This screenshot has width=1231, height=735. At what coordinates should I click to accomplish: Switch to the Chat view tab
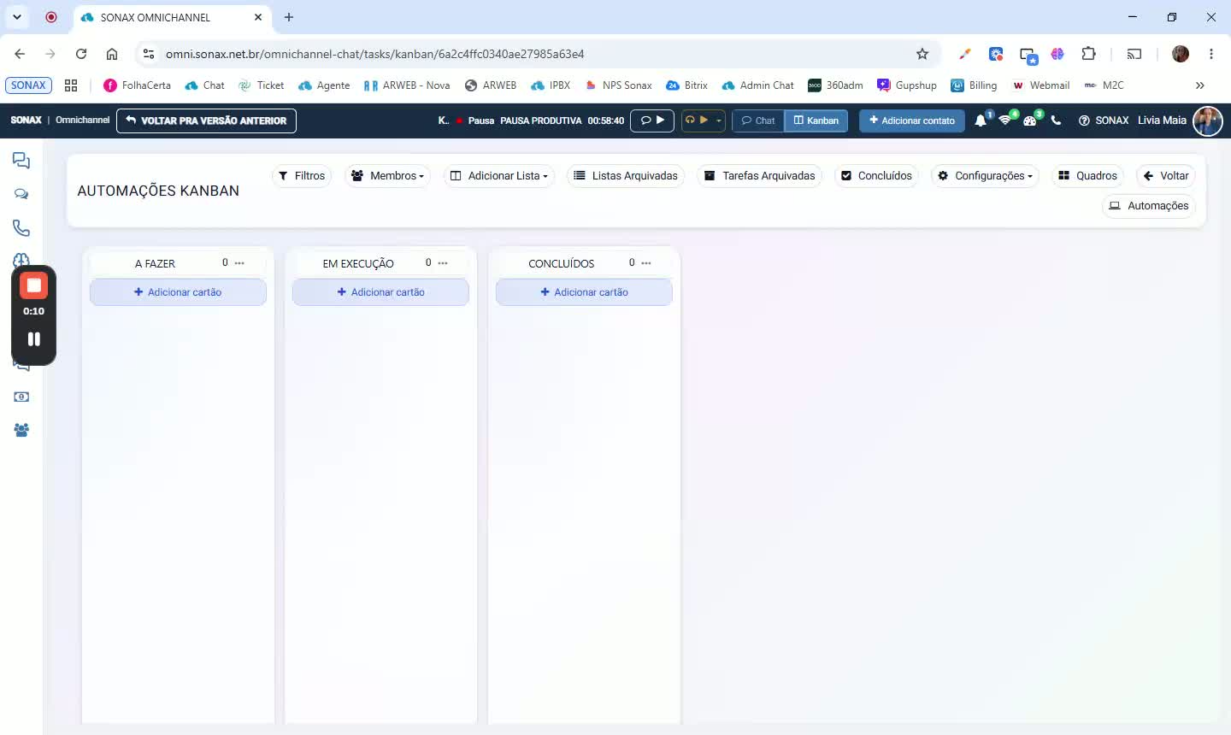pos(758,121)
